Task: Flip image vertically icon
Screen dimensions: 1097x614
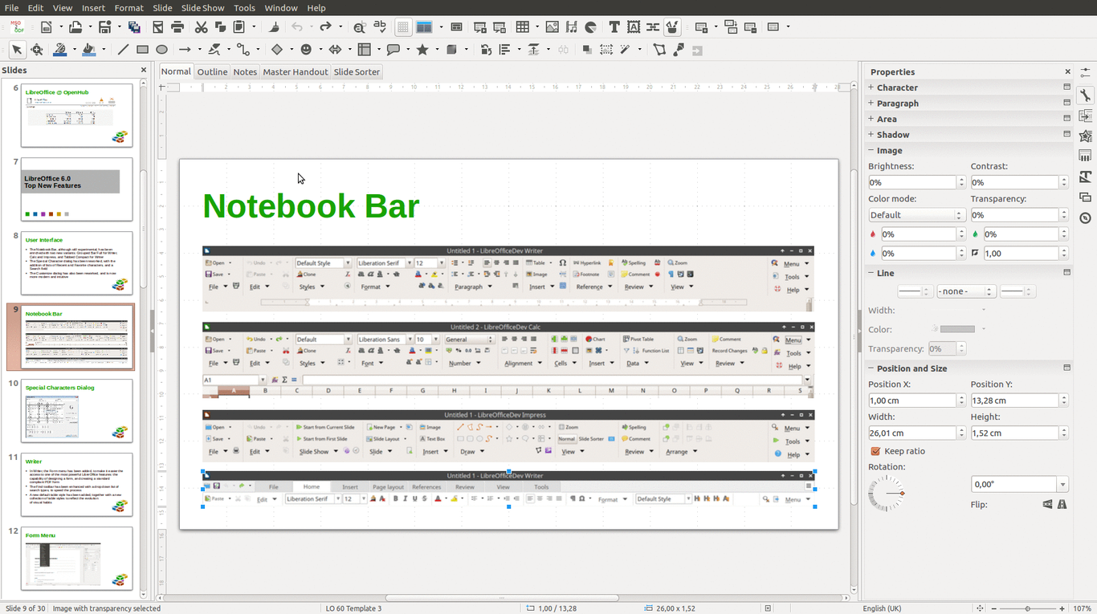Action: [x=1047, y=504]
